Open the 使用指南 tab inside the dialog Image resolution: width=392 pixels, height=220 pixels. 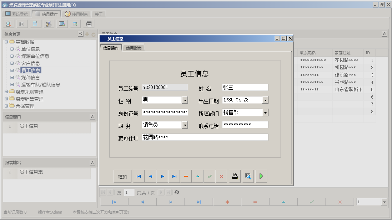point(134,47)
